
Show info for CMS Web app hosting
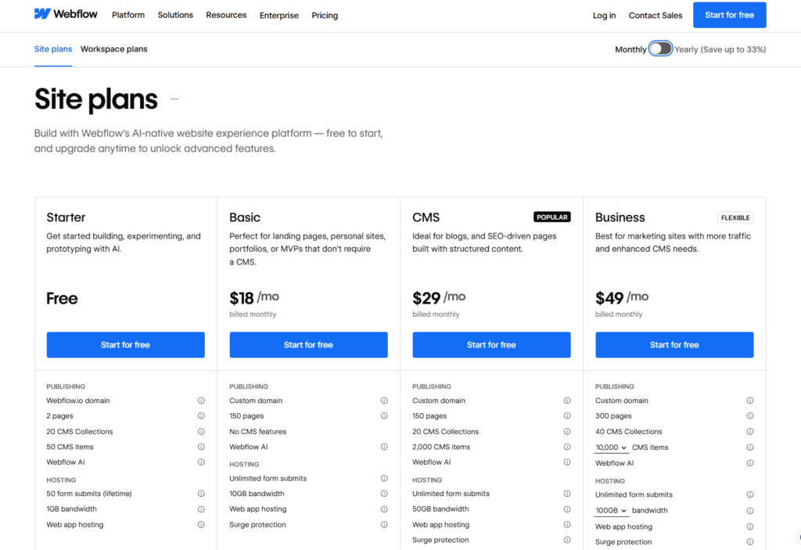(x=567, y=524)
